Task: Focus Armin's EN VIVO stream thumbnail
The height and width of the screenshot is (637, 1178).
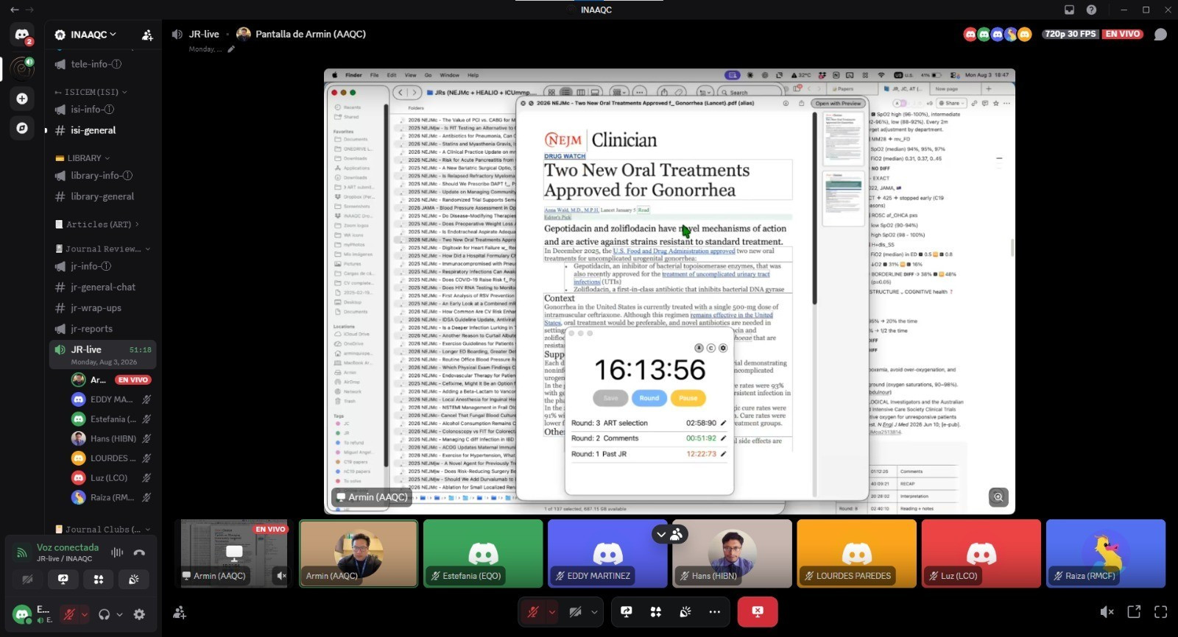Action: pos(234,553)
